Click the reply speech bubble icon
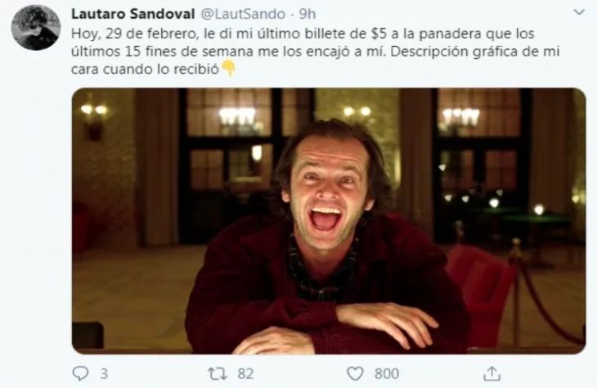The height and width of the screenshot is (388, 597). point(80,373)
